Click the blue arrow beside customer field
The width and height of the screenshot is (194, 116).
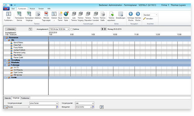(x=57, y=107)
